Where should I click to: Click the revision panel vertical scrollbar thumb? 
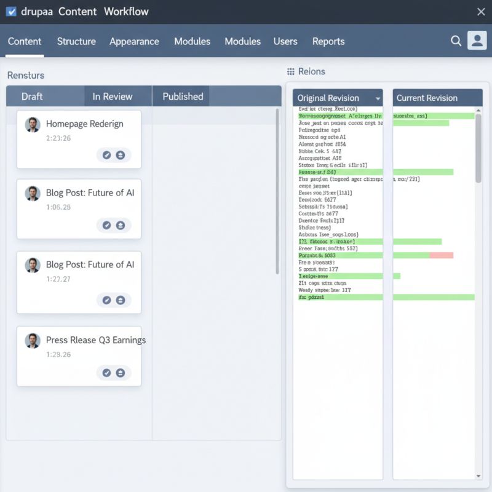(x=478, y=148)
